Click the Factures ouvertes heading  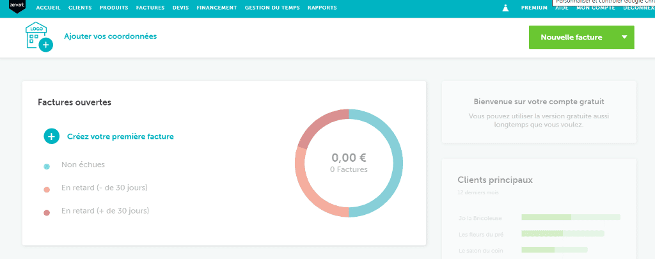pos(74,102)
